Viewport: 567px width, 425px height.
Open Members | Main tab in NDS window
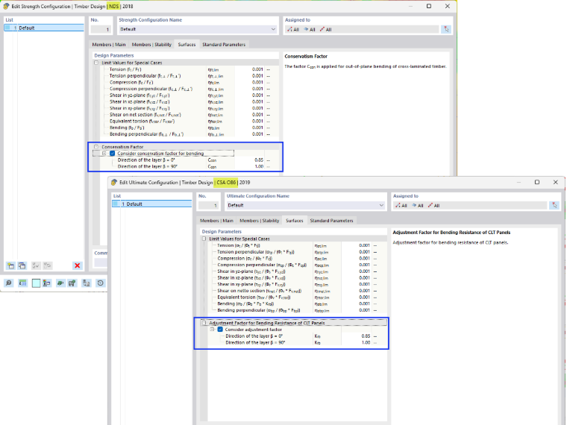click(x=109, y=45)
